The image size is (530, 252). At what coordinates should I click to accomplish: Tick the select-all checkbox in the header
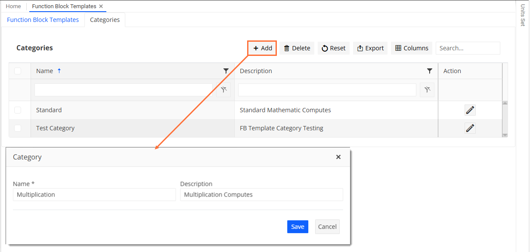tap(18, 71)
